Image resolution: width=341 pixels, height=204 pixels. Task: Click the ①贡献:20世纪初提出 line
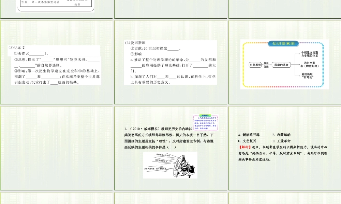[x=156, y=49]
